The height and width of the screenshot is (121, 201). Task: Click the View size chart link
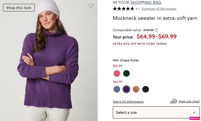[x=189, y=101]
